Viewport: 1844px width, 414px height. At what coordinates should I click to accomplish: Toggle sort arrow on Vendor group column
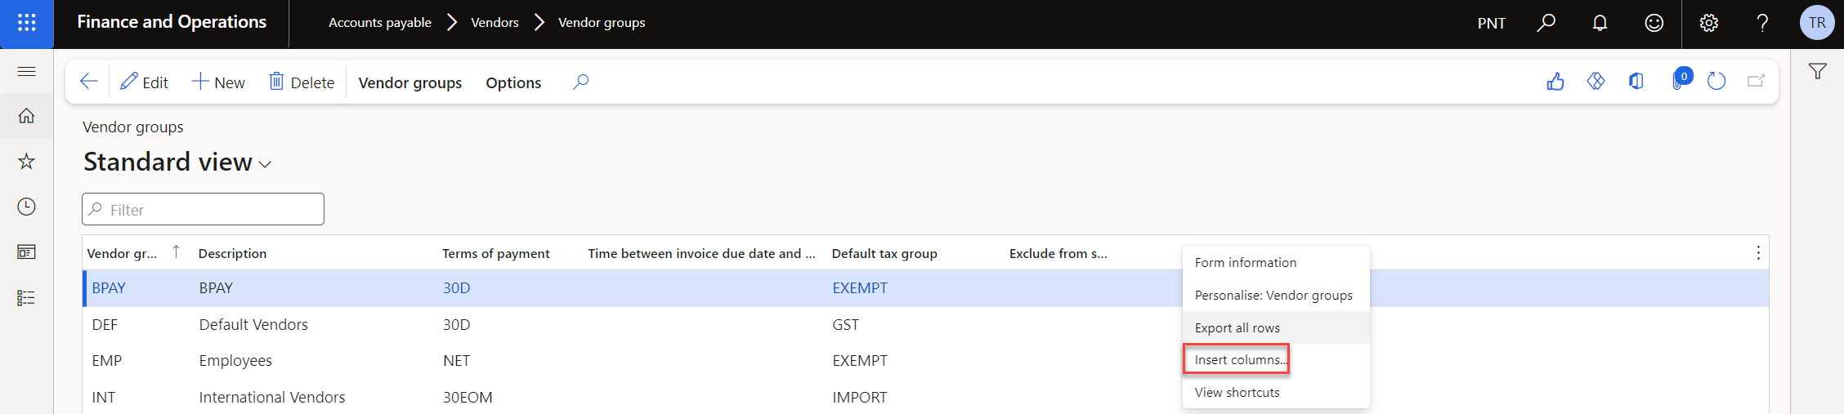176,252
